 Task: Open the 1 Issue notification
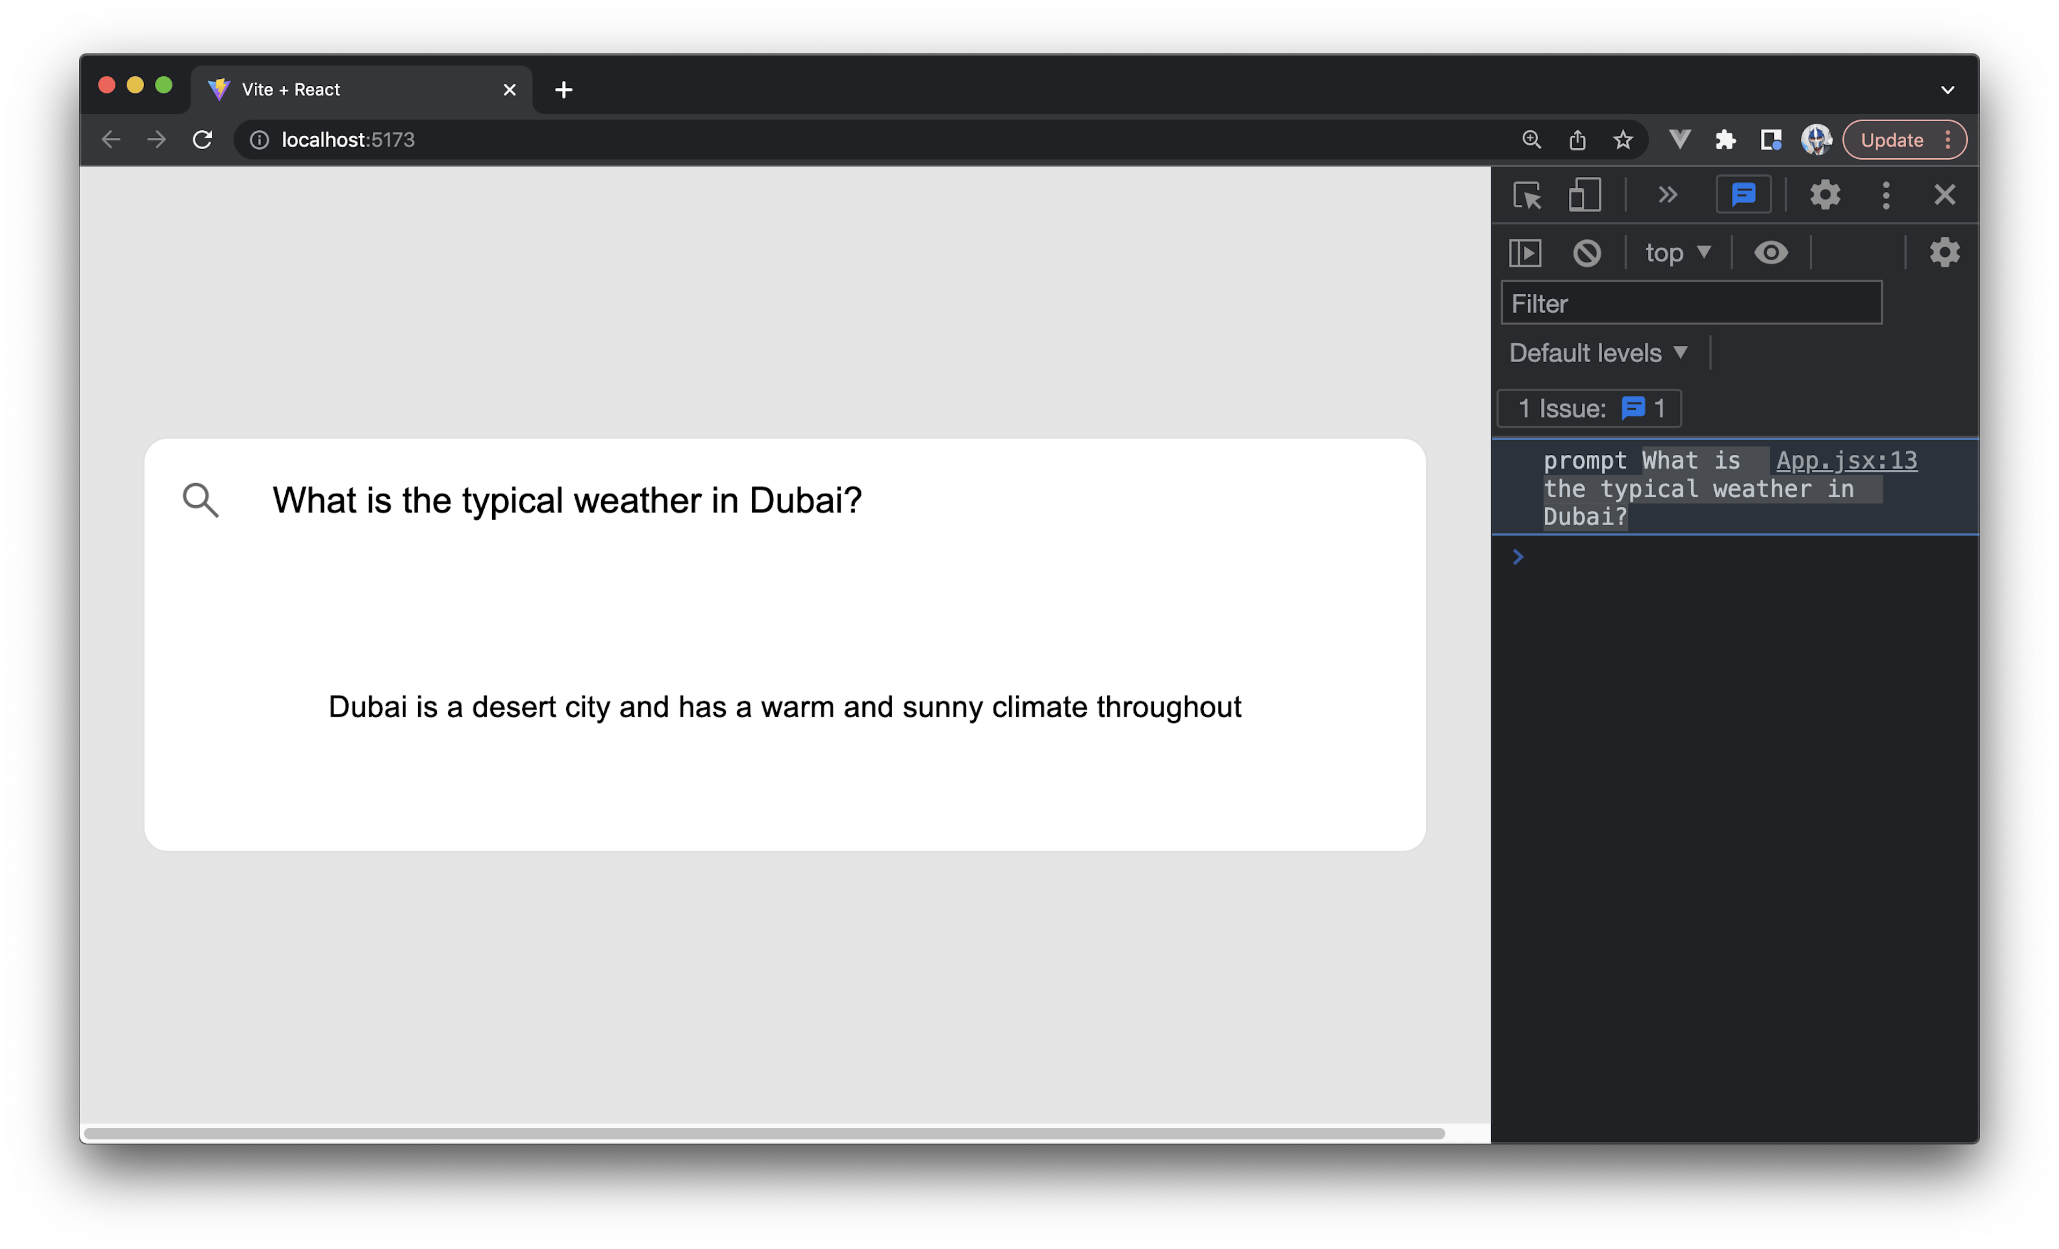[x=1587, y=408]
